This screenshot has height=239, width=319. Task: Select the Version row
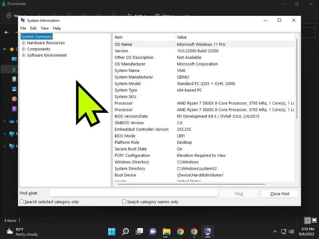point(203,51)
